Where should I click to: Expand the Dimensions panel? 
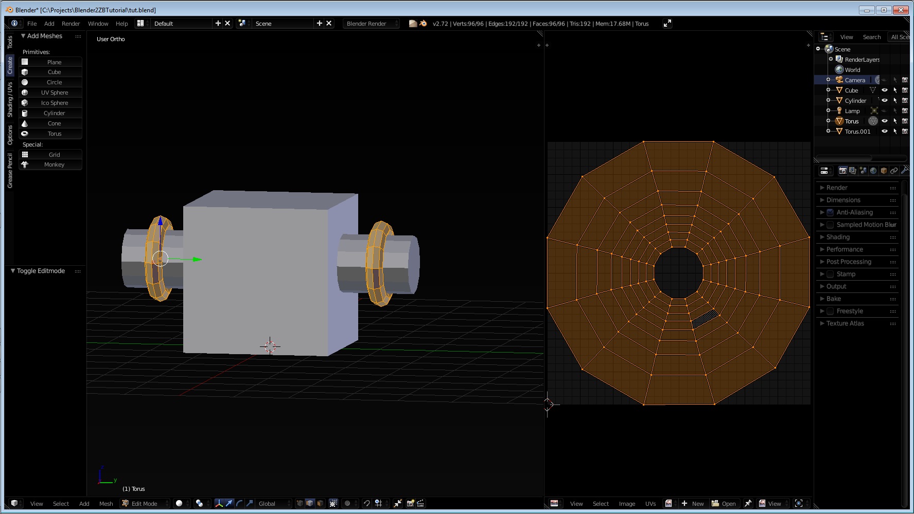coord(843,200)
